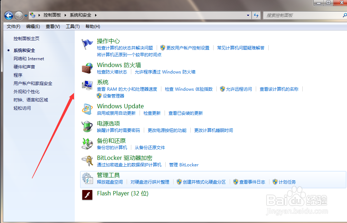Screen dimensions: 347x223
Task: Click shield icon beside 设备管理器
Action: (x=99, y=96)
